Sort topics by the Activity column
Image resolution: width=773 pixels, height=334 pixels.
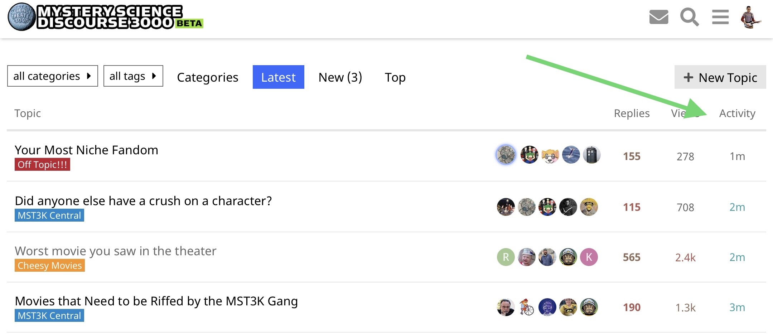pyautogui.click(x=737, y=113)
